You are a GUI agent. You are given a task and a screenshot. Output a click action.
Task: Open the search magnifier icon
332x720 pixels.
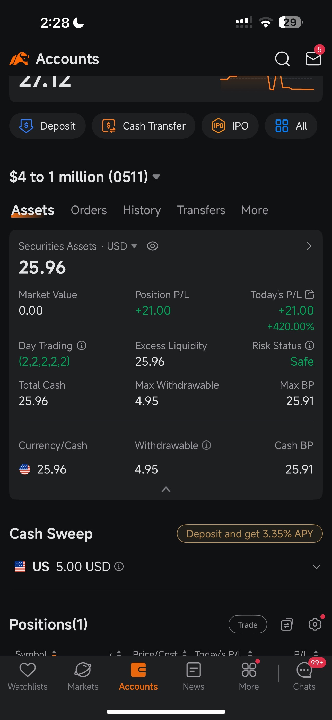[282, 59]
